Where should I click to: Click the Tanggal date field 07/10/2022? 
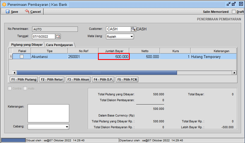pos(44,36)
